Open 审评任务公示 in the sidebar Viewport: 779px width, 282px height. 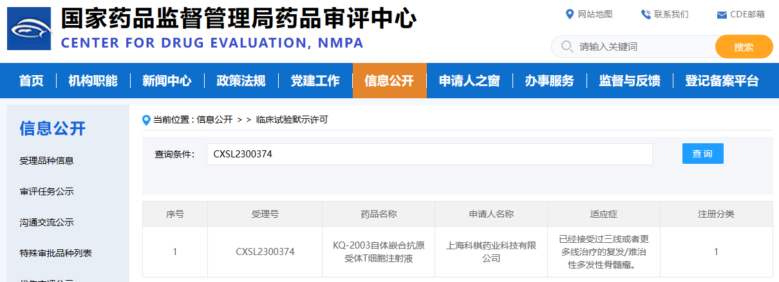[46, 191]
